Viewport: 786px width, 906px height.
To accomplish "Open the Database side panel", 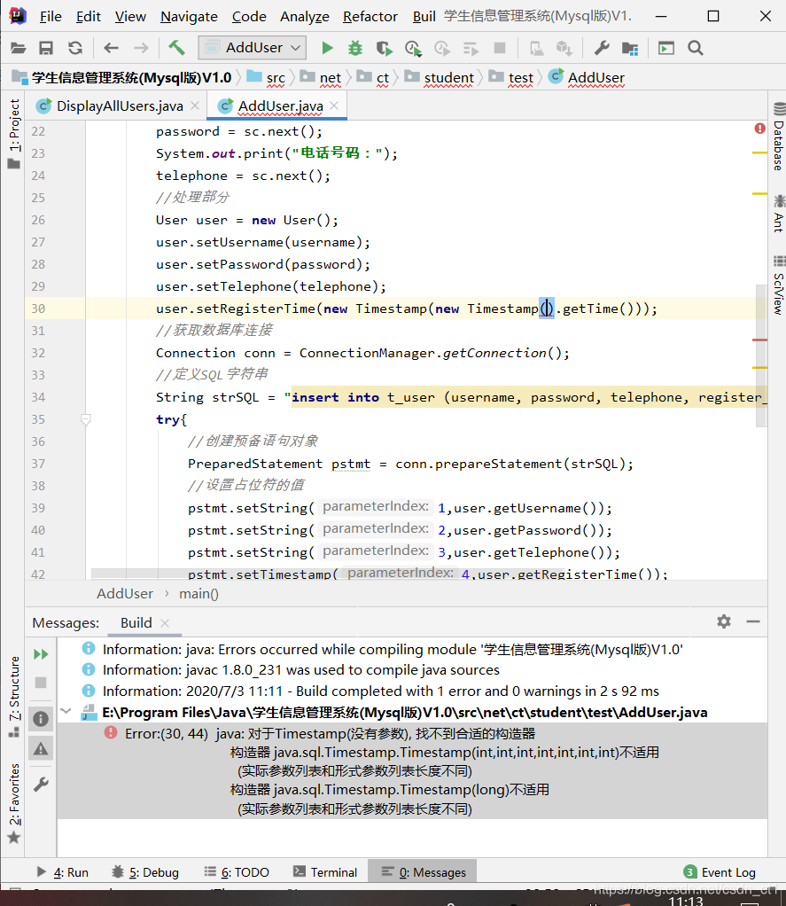I will (x=779, y=137).
